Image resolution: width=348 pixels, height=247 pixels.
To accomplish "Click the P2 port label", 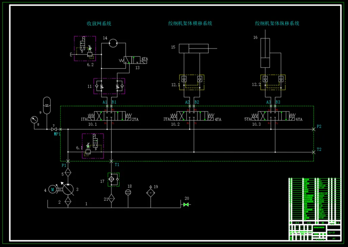I will 319,127.
